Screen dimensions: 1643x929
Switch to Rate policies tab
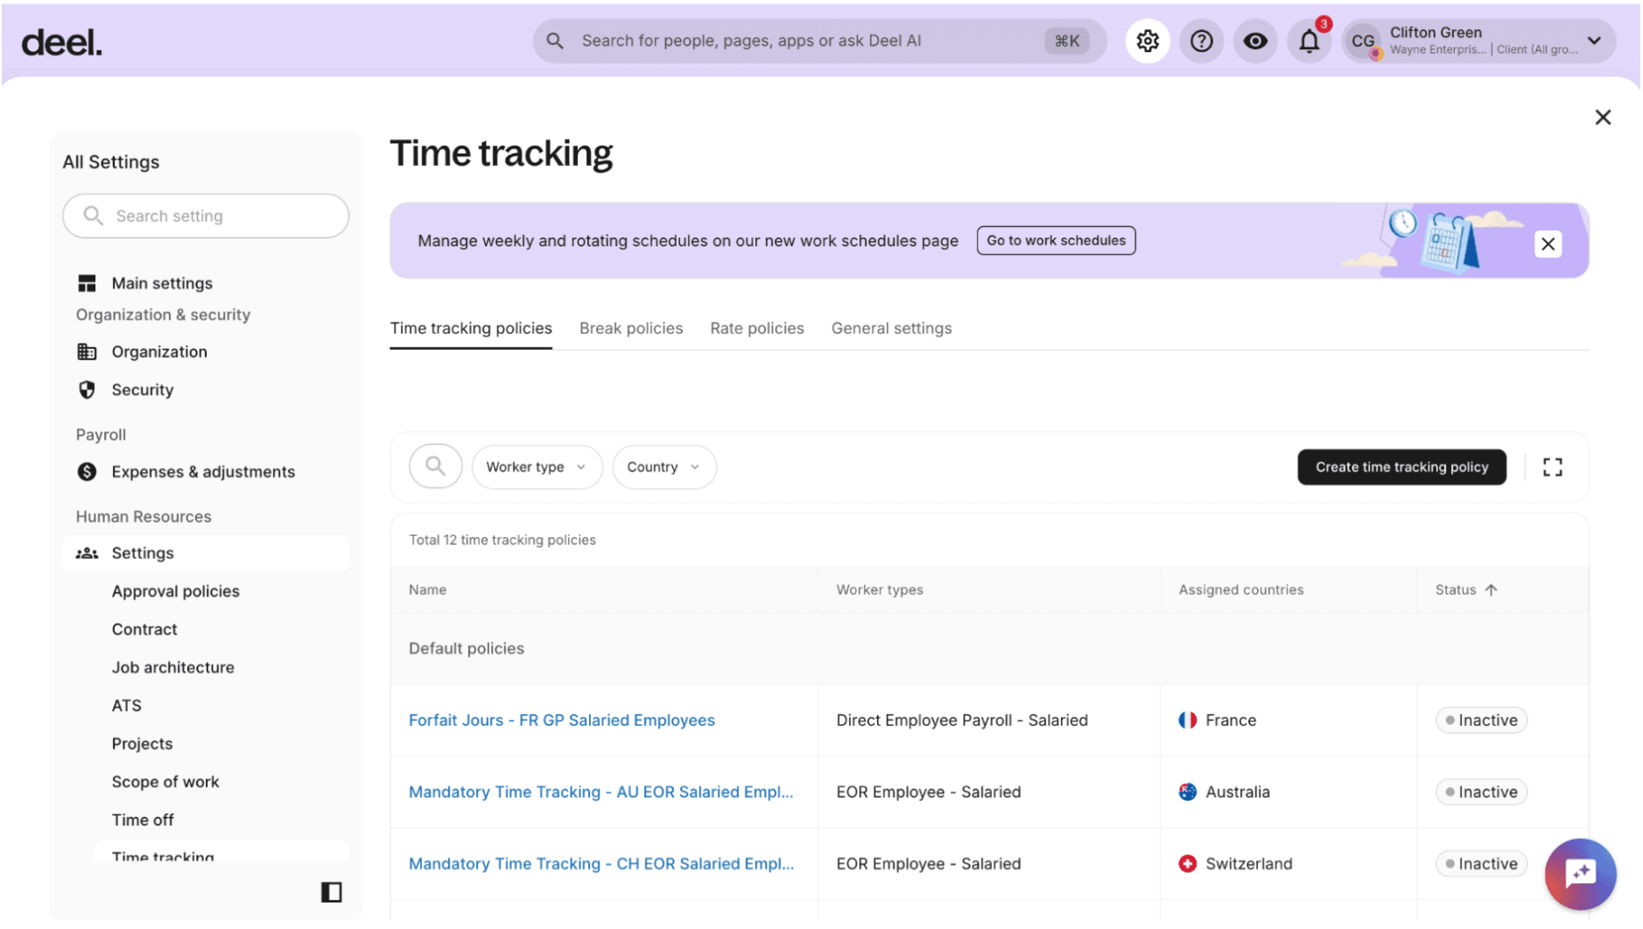757,329
